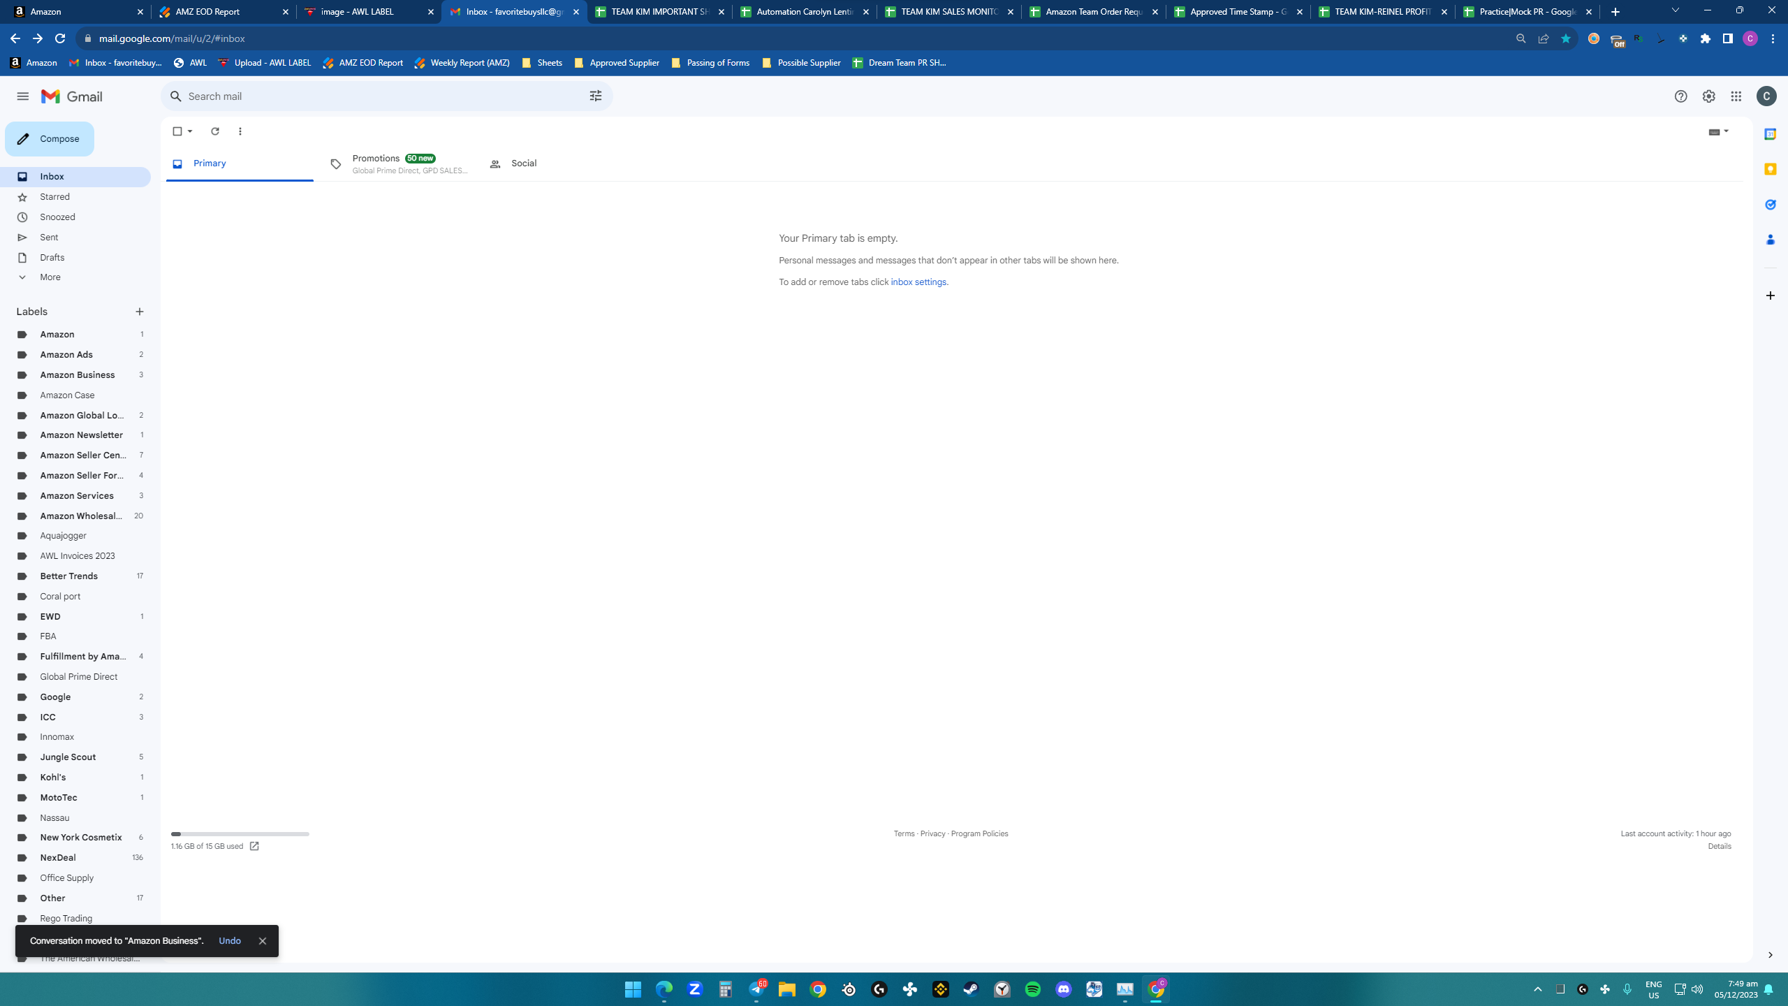Open account activity Details link
This screenshot has height=1006, width=1788.
(x=1720, y=846)
